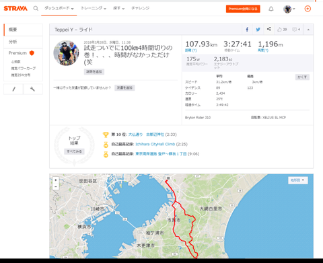Click the medal icon beside 東京湾岸道路 segment

[106, 154]
